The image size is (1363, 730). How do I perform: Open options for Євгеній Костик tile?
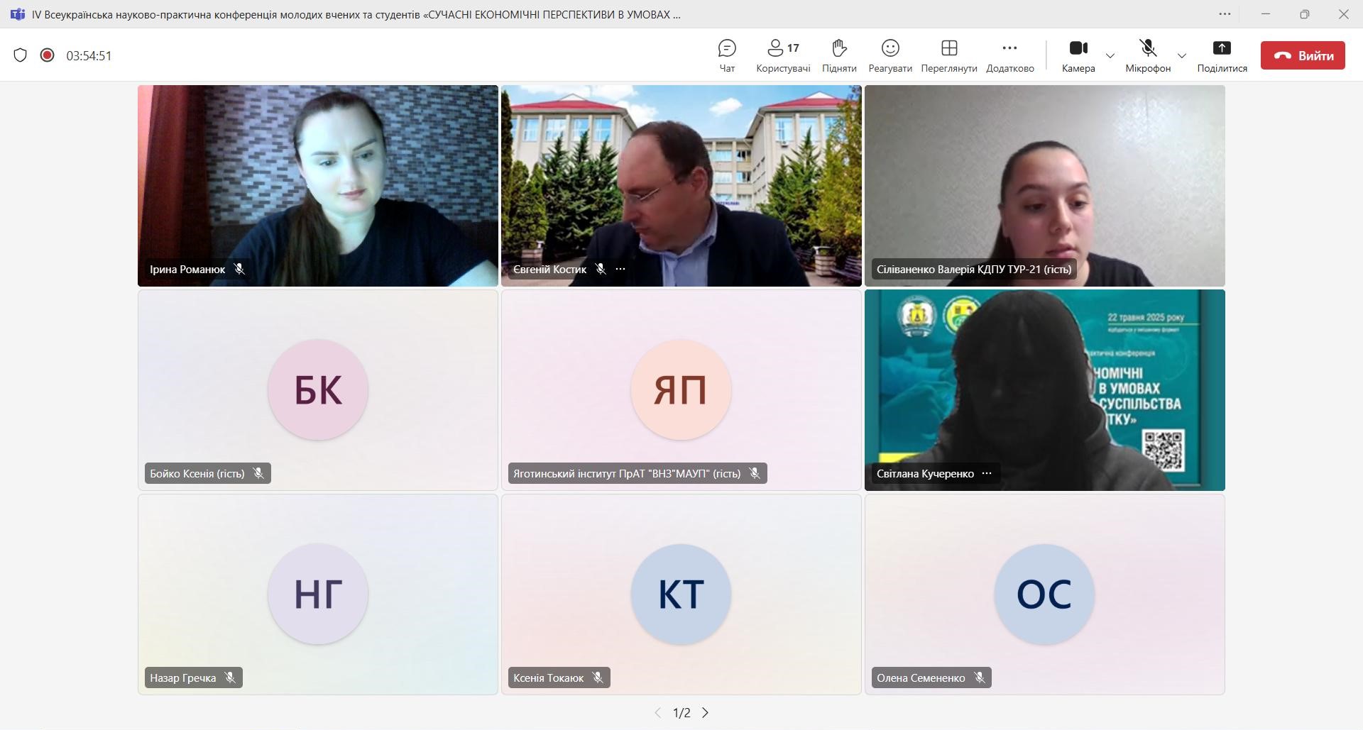click(620, 270)
